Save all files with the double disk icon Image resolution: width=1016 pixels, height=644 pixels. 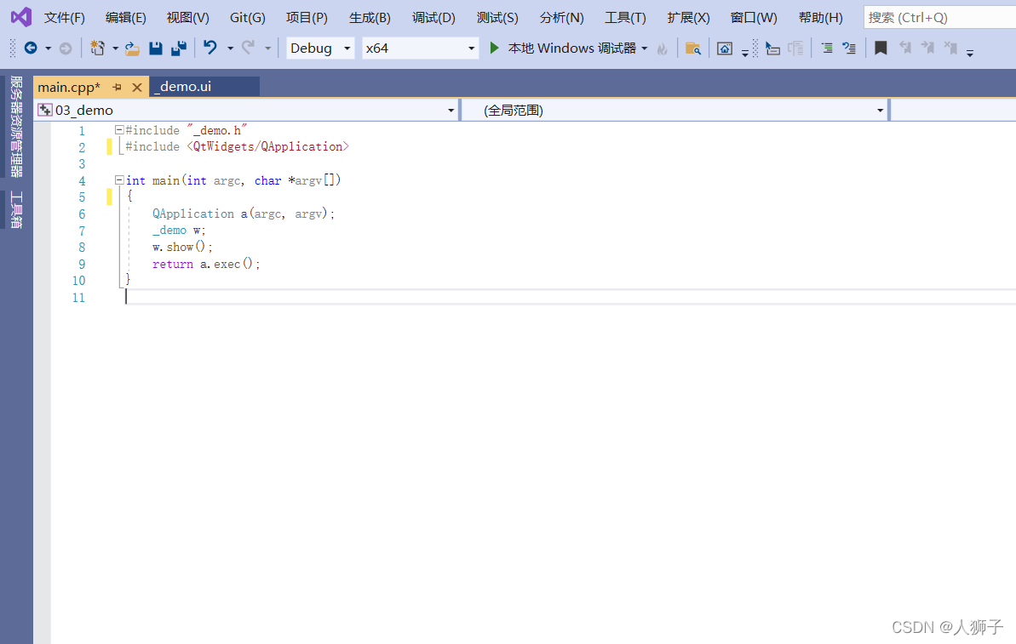pos(179,48)
